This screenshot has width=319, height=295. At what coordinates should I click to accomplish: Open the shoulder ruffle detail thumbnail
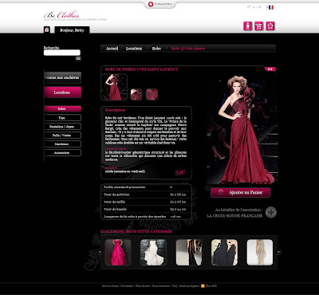tap(136, 95)
